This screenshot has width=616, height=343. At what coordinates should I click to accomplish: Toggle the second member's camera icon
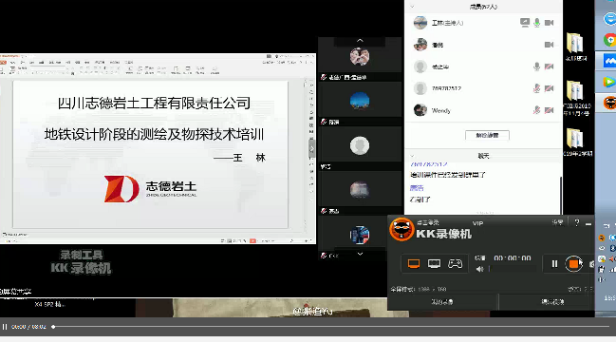click(549, 45)
